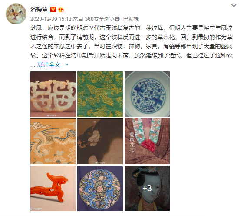Open post timestamp 2020-12-30 15:13
Image resolution: width=244 pixels, height=216 pixels.
point(51,19)
